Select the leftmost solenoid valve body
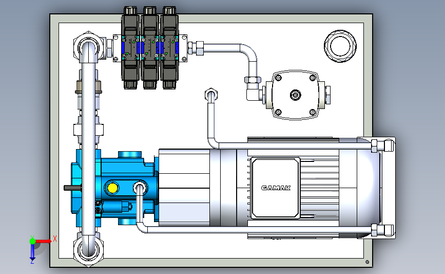 coord(130,48)
